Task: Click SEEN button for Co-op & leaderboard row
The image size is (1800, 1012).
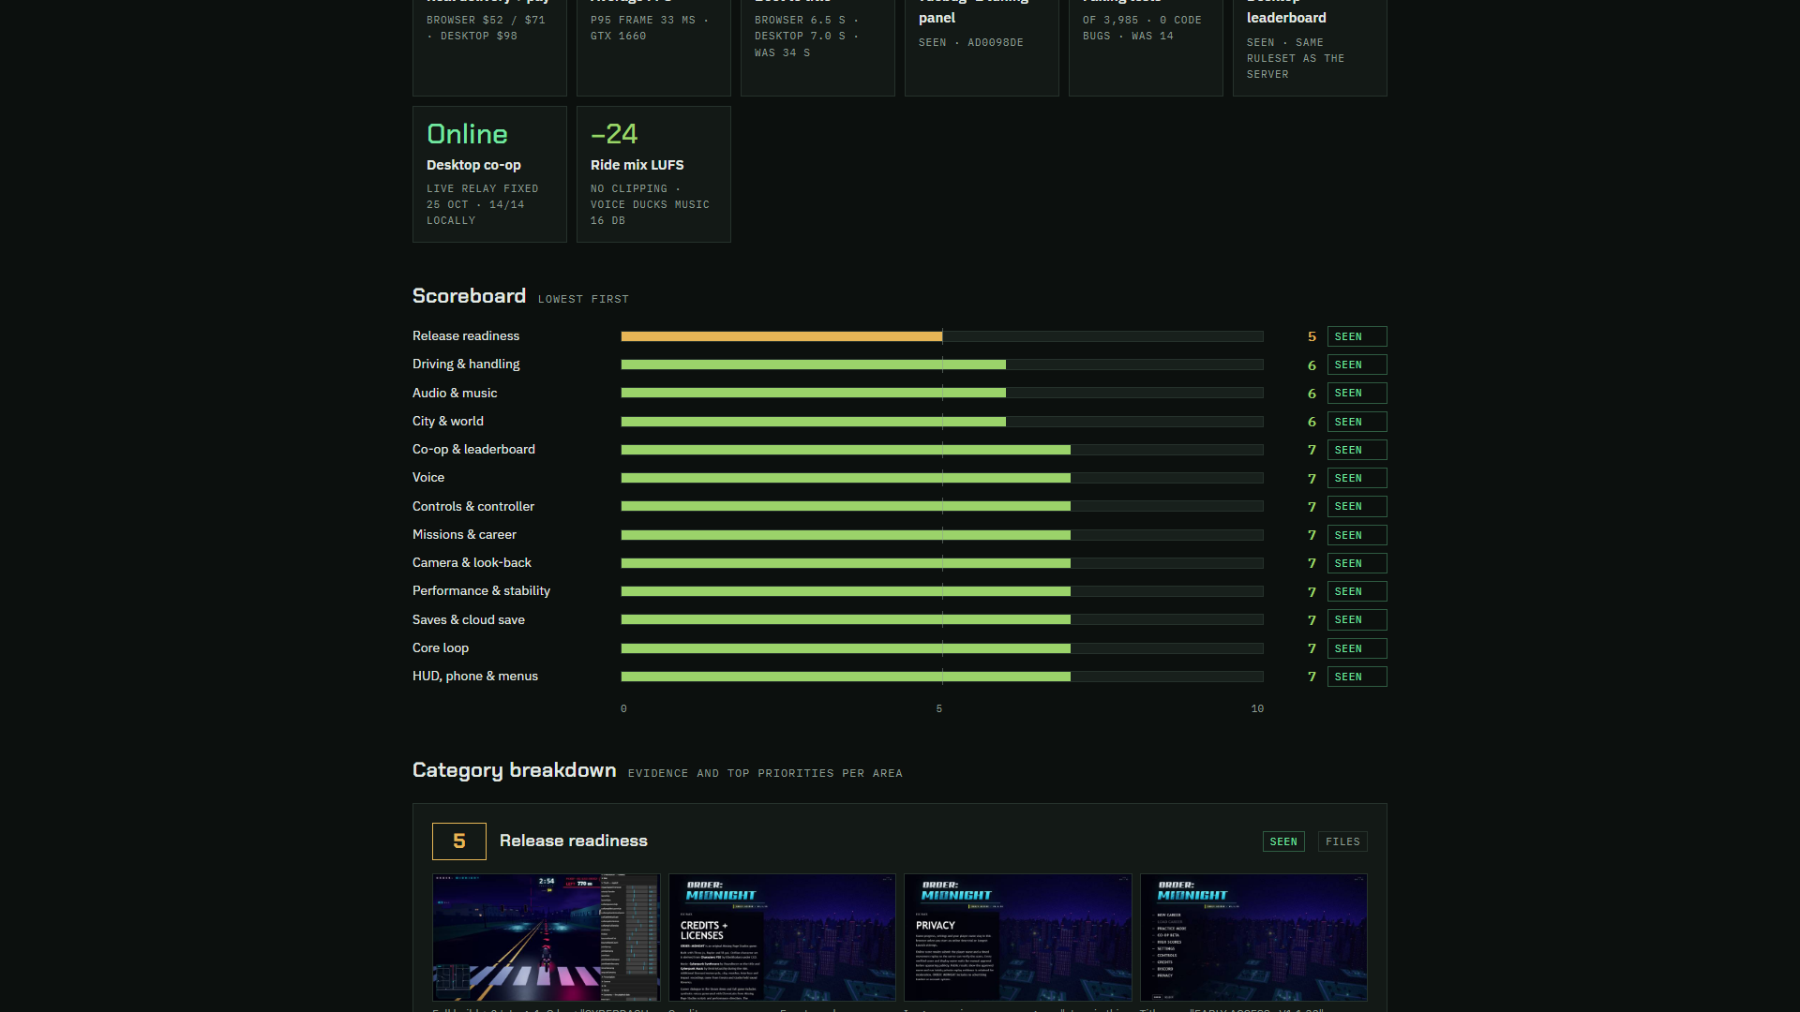Action: pyautogui.click(x=1357, y=450)
